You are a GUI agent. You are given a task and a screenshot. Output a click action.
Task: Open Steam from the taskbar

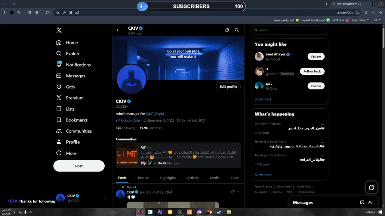click(x=219, y=212)
